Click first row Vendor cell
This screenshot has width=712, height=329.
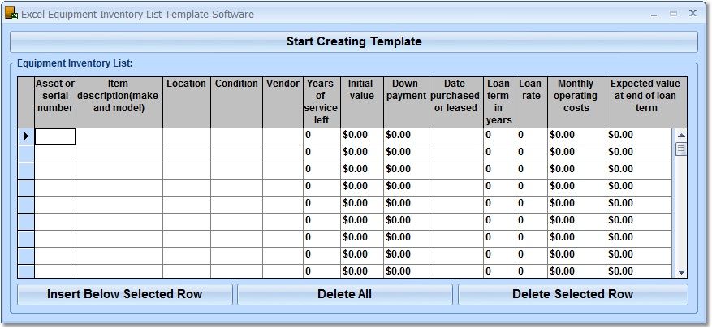click(x=283, y=136)
